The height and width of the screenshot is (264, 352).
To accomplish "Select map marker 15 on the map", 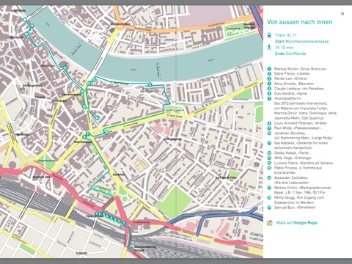I will tap(84, 106).
